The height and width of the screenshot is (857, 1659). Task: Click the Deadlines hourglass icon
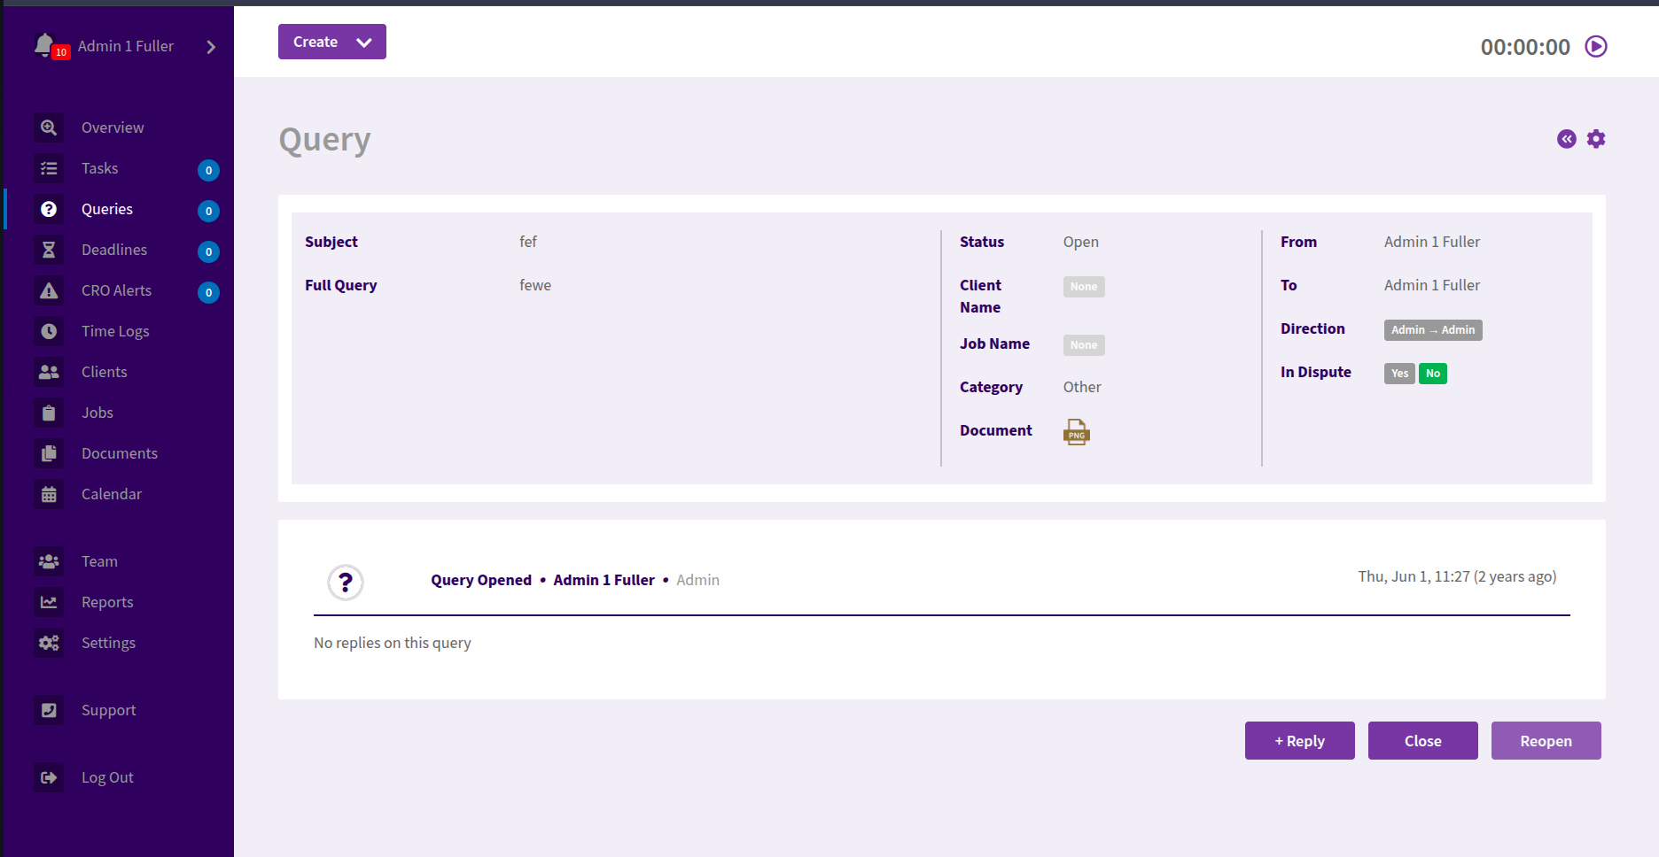tap(49, 250)
